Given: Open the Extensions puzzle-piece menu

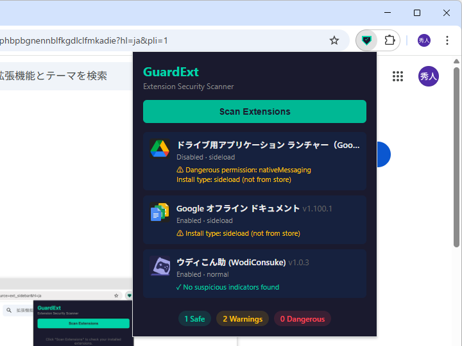Looking at the screenshot, I should (389, 40).
